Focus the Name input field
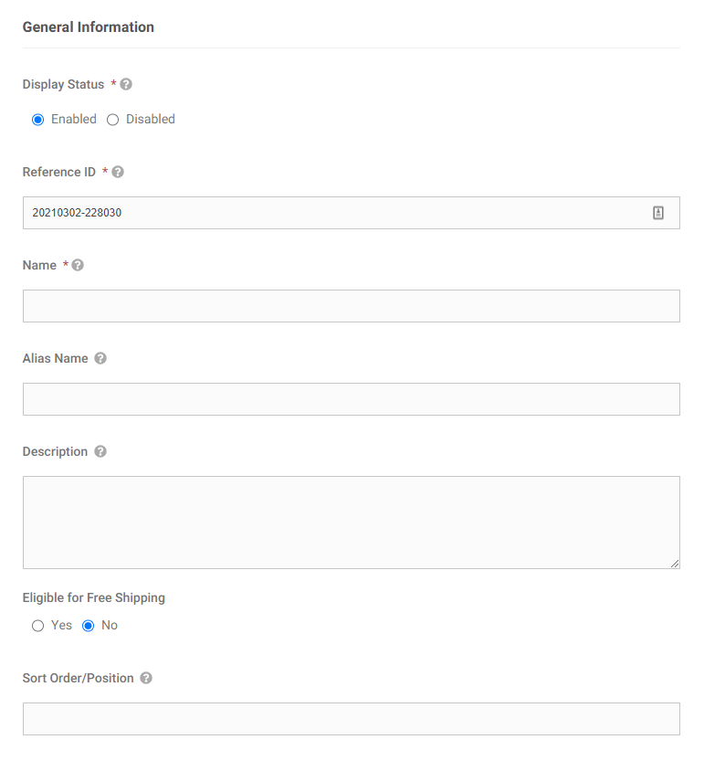 pos(352,306)
